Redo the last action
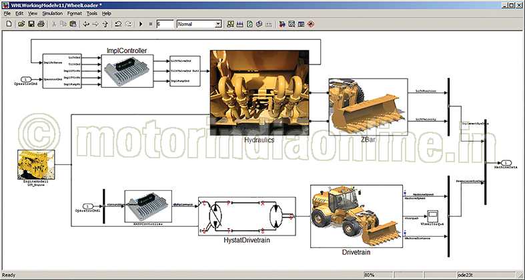The width and height of the screenshot is (525, 280). pyautogui.click(x=128, y=24)
